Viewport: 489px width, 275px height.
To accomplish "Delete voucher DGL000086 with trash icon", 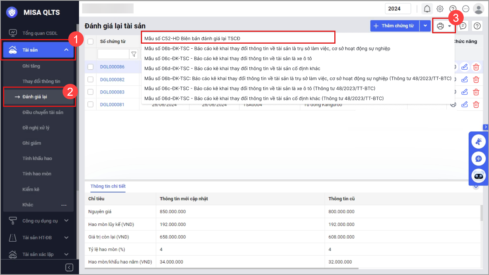I will tap(476, 67).
